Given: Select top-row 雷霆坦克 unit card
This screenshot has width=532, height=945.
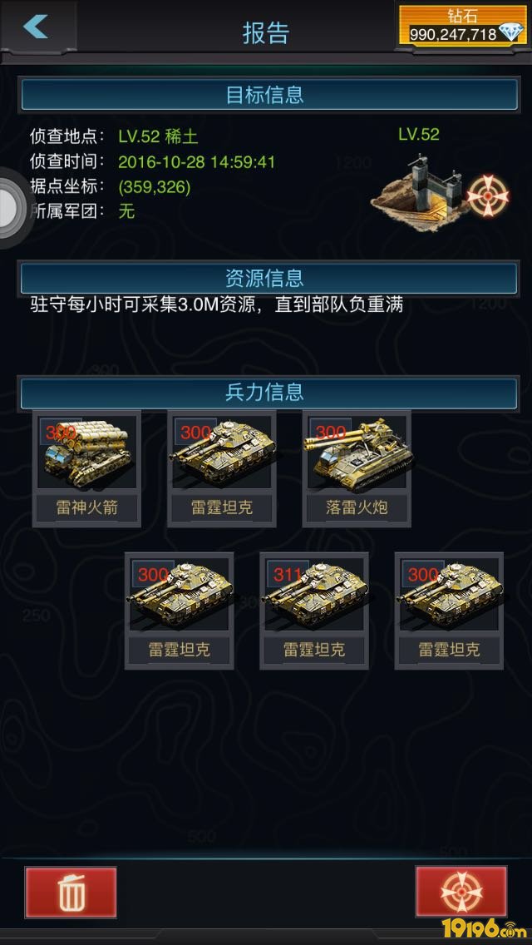Looking at the screenshot, I should point(222,469).
